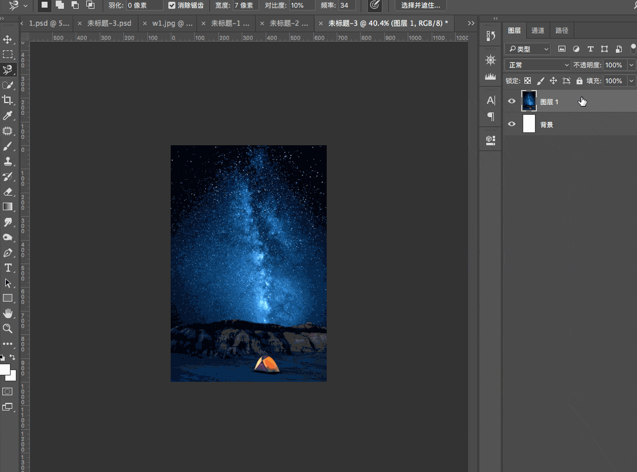Viewport: 637px width, 472px height.
Task: Open the Paragraph panel icon
Action: point(491,117)
